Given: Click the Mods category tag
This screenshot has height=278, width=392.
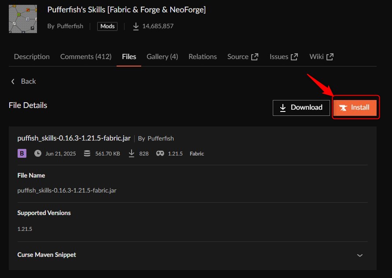Looking at the screenshot, I should (107, 26).
